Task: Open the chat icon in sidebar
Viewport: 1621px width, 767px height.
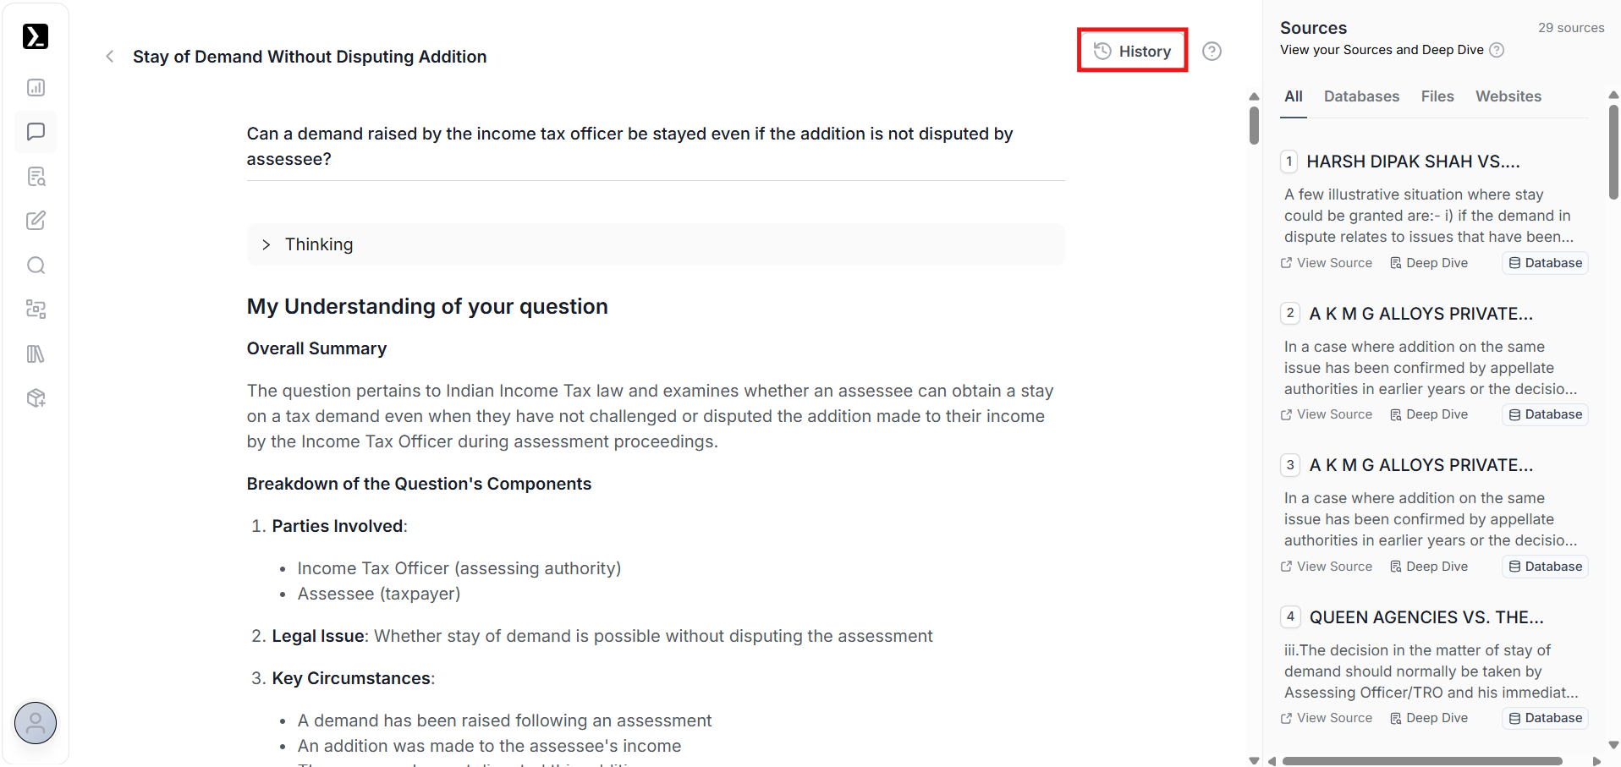Action: [36, 132]
